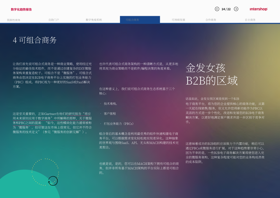Click paragraph starting 组合背后的基本概念
The width and height of the screenshot is (280, 198).
(x=139, y=141)
